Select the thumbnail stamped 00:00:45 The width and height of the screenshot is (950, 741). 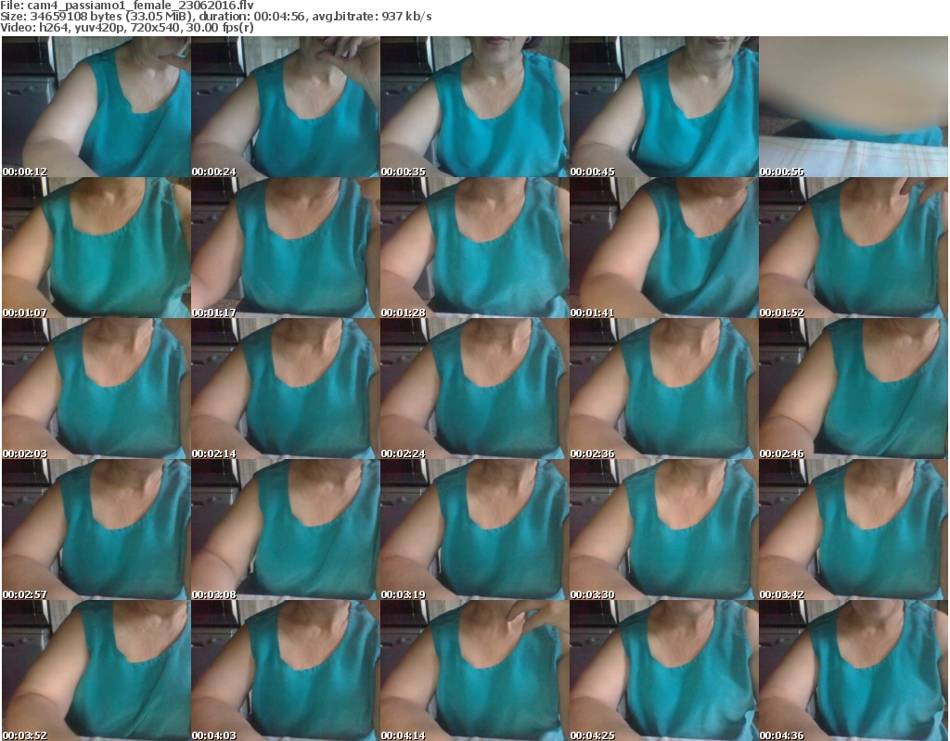click(x=664, y=107)
